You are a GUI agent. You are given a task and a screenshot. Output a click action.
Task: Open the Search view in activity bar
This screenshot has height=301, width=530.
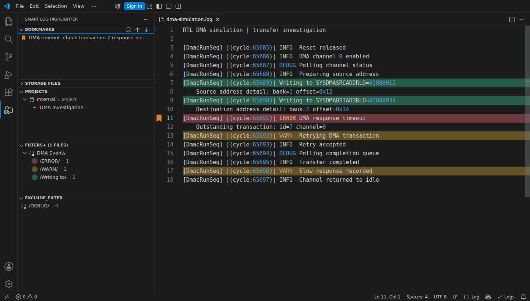(x=8, y=39)
